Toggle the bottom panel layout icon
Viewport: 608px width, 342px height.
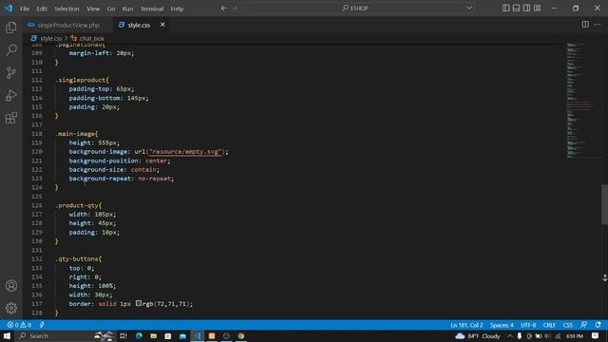[x=516, y=9]
